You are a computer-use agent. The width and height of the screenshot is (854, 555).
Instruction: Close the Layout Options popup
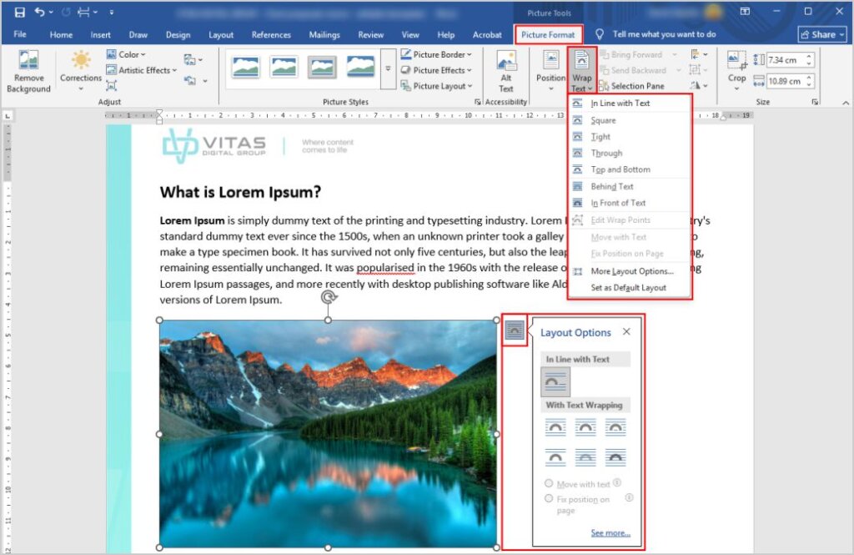pos(626,331)
